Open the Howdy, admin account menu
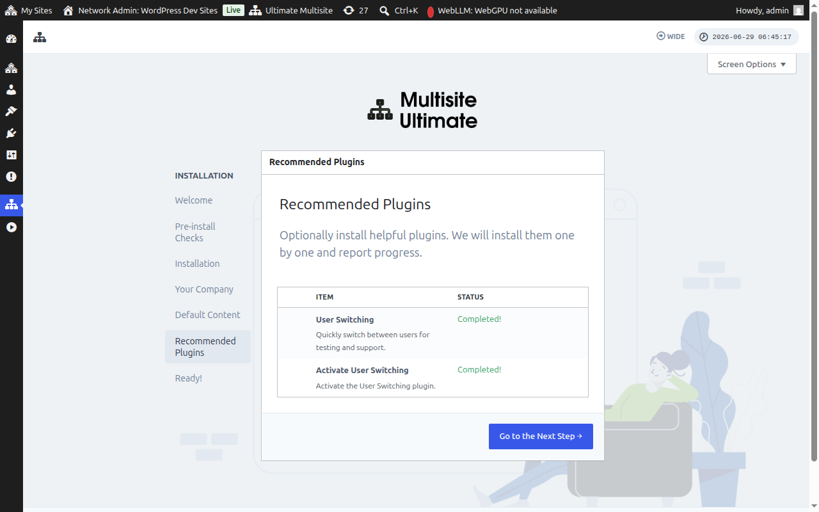This screenshot has height=512, width=819. coord(770,10)
